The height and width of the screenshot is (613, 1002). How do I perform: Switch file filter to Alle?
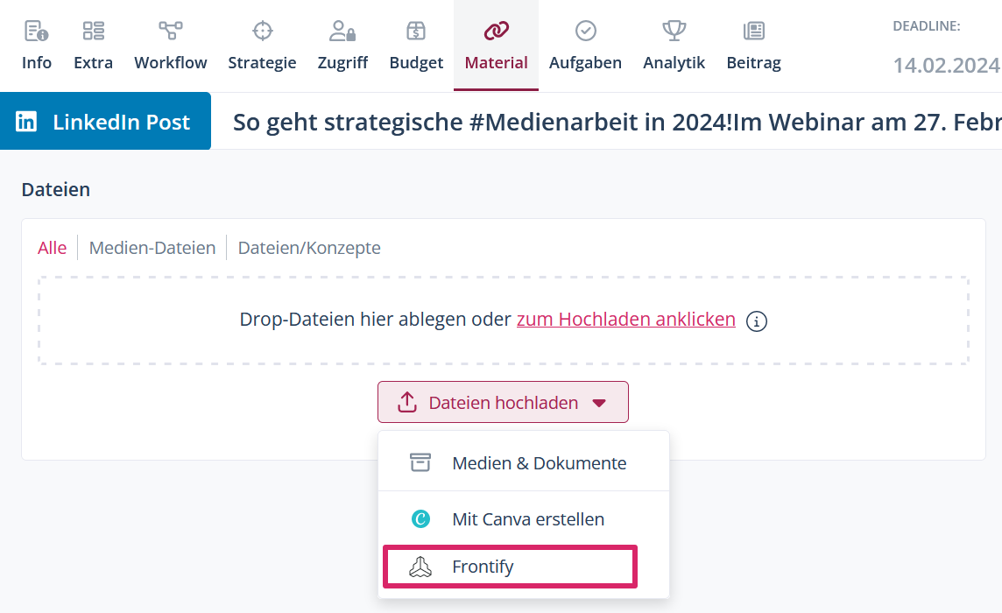pyautogui.click(x=52, y=248)
